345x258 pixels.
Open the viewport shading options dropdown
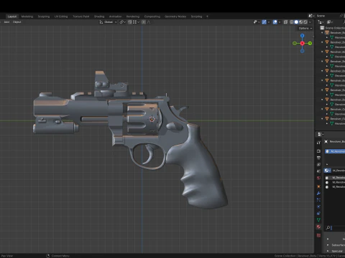[x=310, y=22]
